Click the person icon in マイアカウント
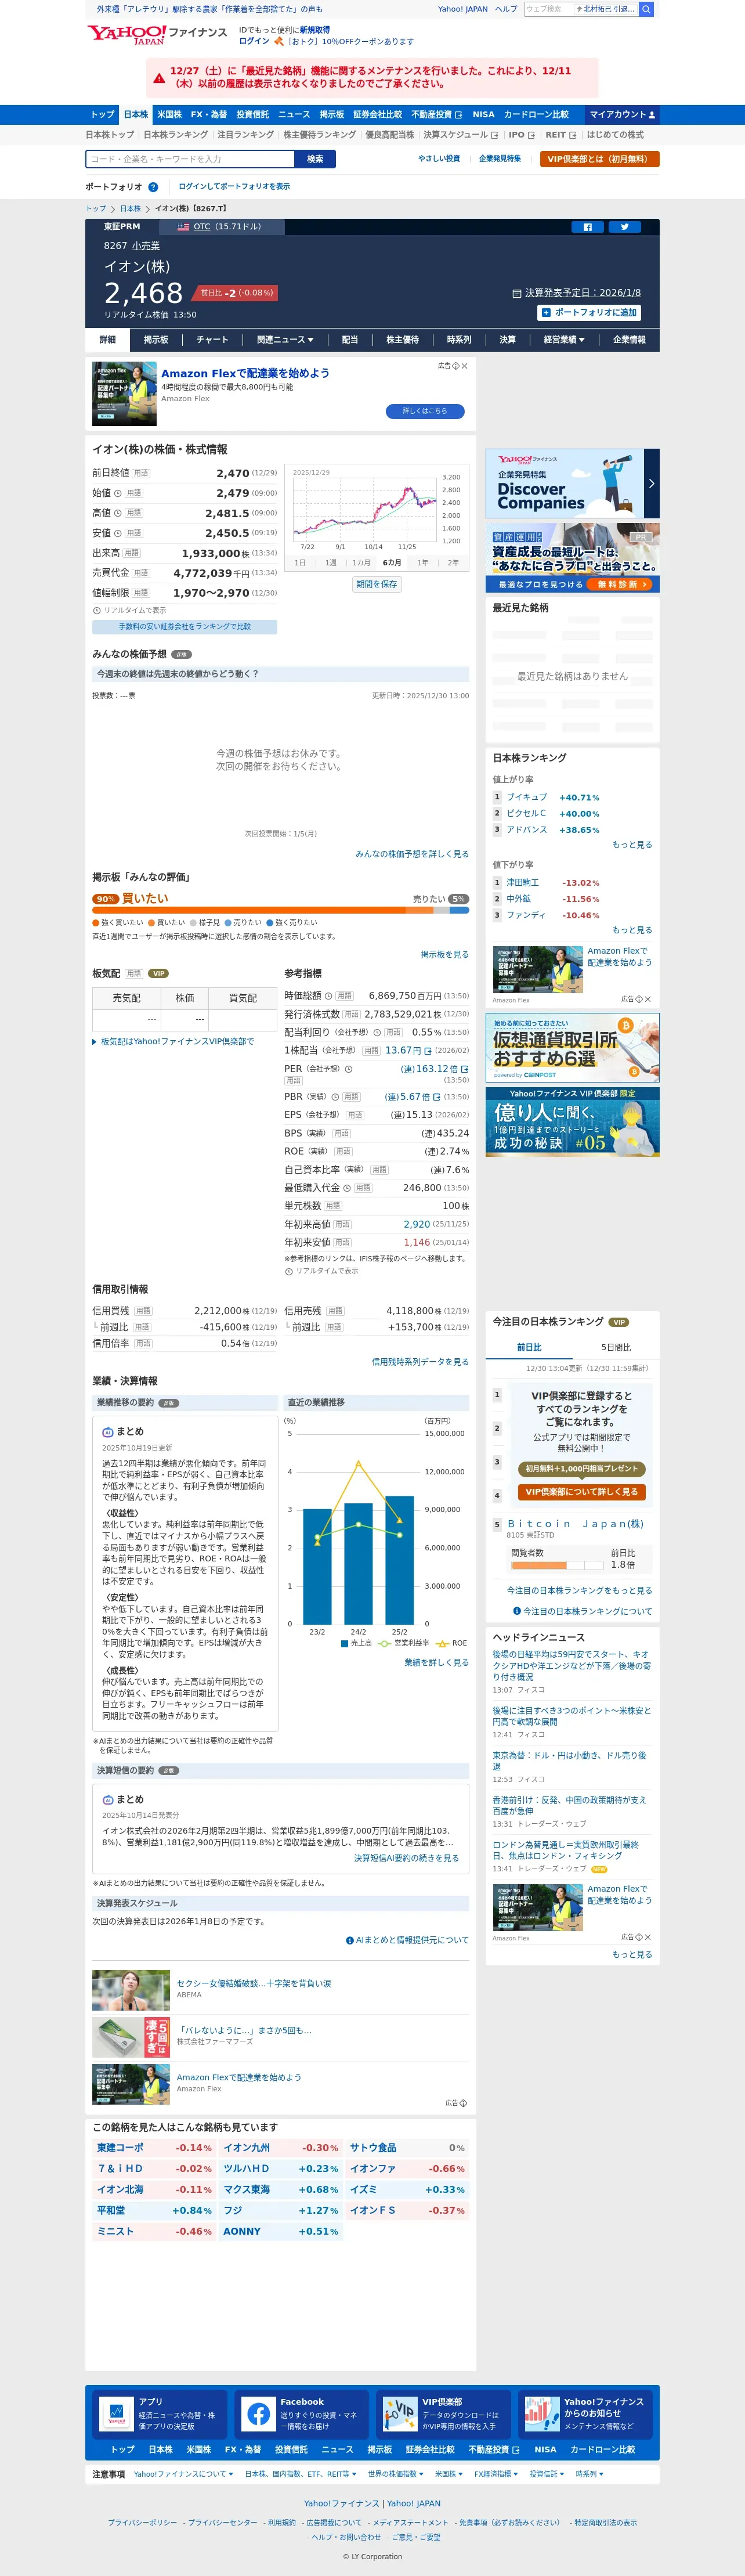This screenshot has height=2576, width=745. [651, 115]
